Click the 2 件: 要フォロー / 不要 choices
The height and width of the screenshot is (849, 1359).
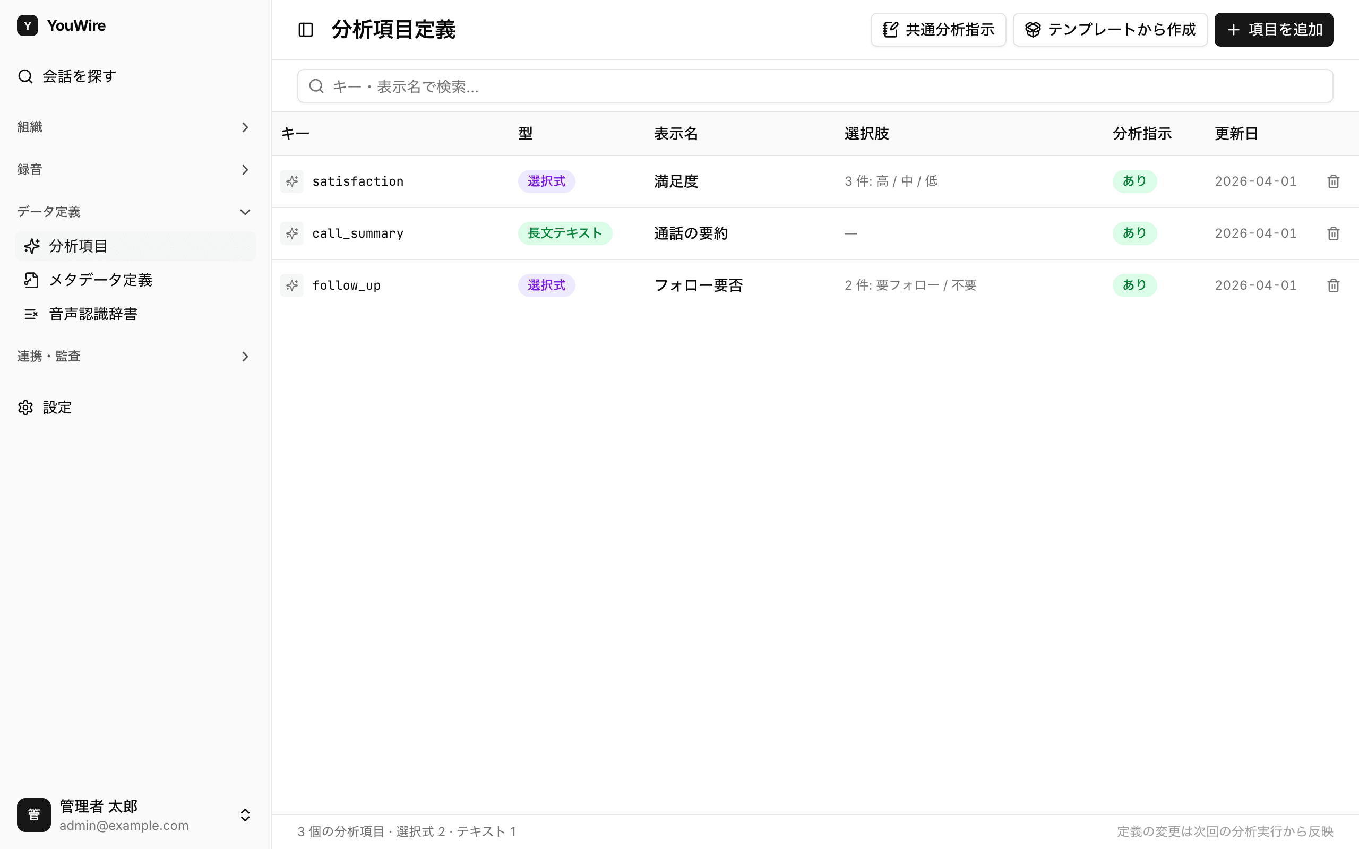click(910, 285)
